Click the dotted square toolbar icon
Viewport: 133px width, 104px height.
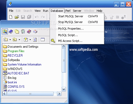pyautogui.click(x=117, y=17)
